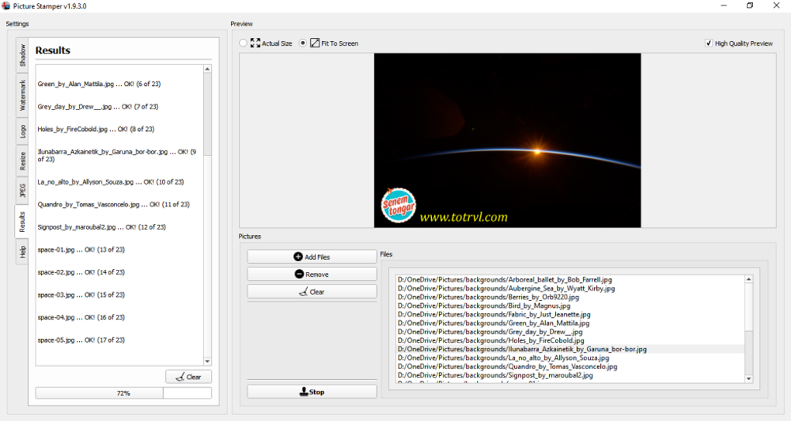Click result line space-02.jpg OK (14 of 23)
Screen dimensions: 791x421
pyautogui.click(x=81, y=272)
